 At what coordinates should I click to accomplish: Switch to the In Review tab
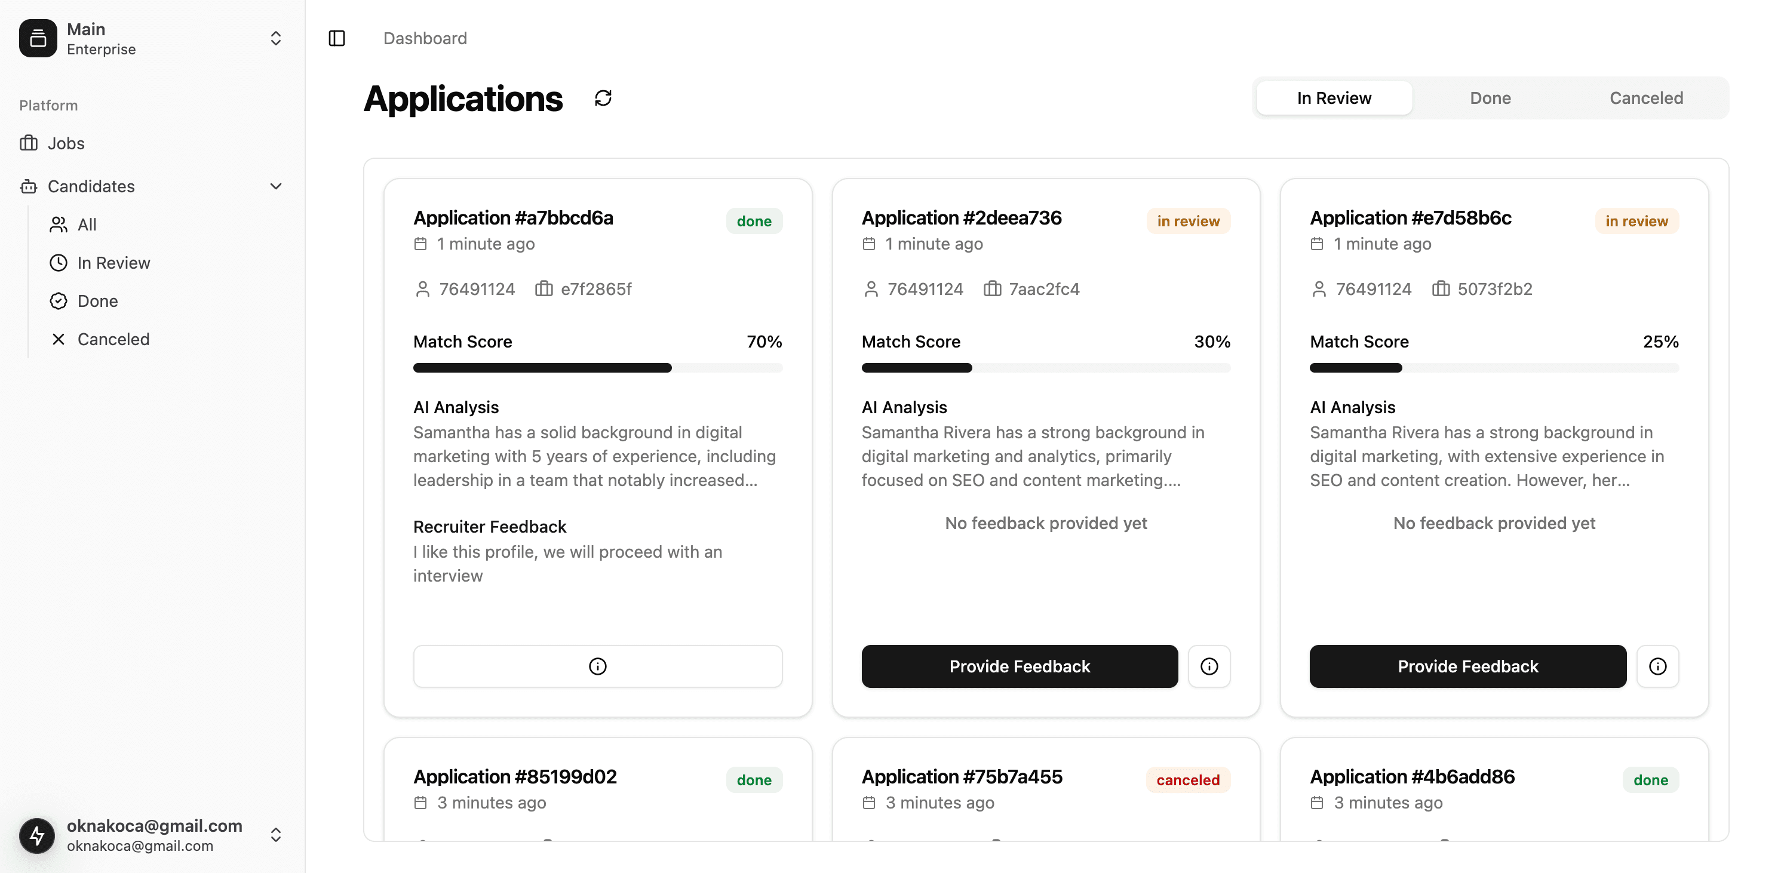coord(1333,98)
